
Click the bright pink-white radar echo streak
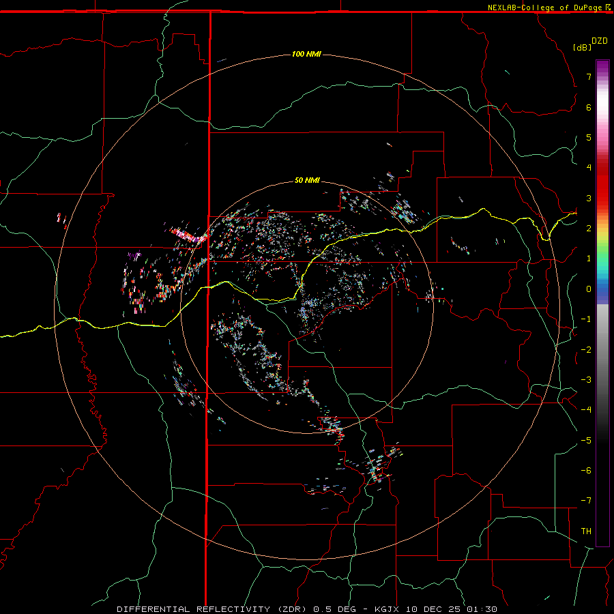tap(188, 235)
